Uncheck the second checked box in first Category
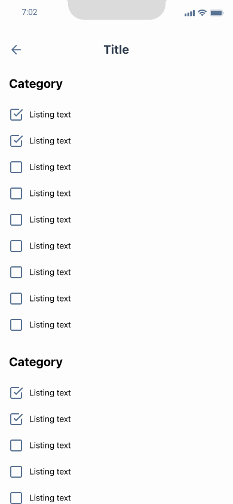Screen dimensions: 233x504 pos(16,141)
